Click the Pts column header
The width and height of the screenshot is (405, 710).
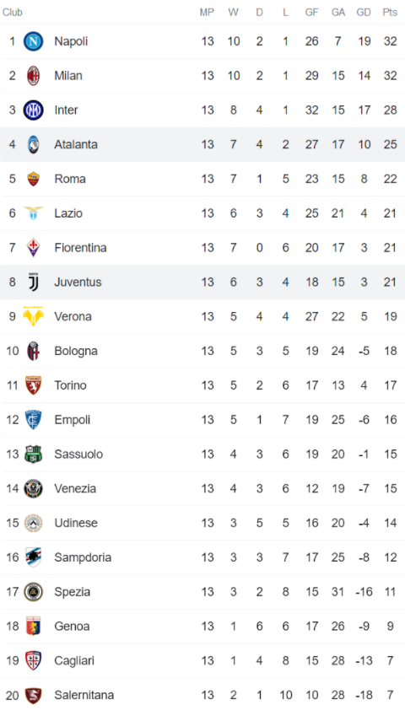tap(390, 12)
